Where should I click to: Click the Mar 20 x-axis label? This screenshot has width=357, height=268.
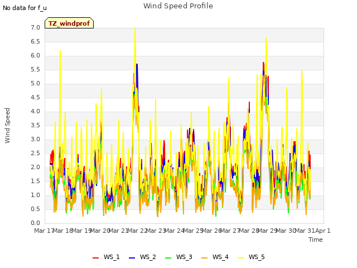click(100, 231)
